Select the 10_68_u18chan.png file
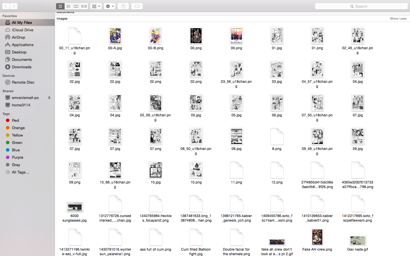The image size is (410, 256). click(x=115, y=170)
